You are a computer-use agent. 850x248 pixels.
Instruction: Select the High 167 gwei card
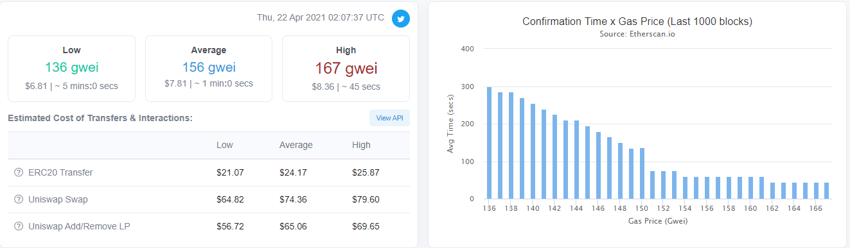346,69
